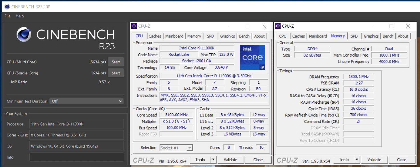The width and height of the screenshot is (420, 167).
Task: Select the CPU tab in left CPU-Z window
Action: click(139, 36)
